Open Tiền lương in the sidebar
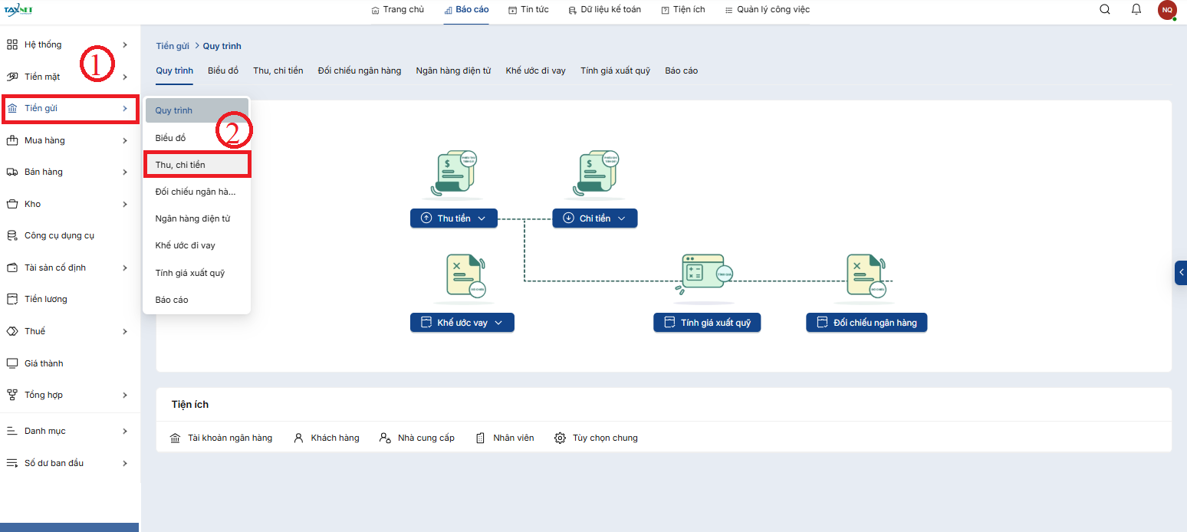The image size is (1187, 532). 45,299
